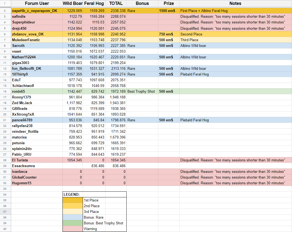Click the Notes header cell
The height and width of the screenshot is (232, 292).
pyautogui.click(x=235, y=4)
